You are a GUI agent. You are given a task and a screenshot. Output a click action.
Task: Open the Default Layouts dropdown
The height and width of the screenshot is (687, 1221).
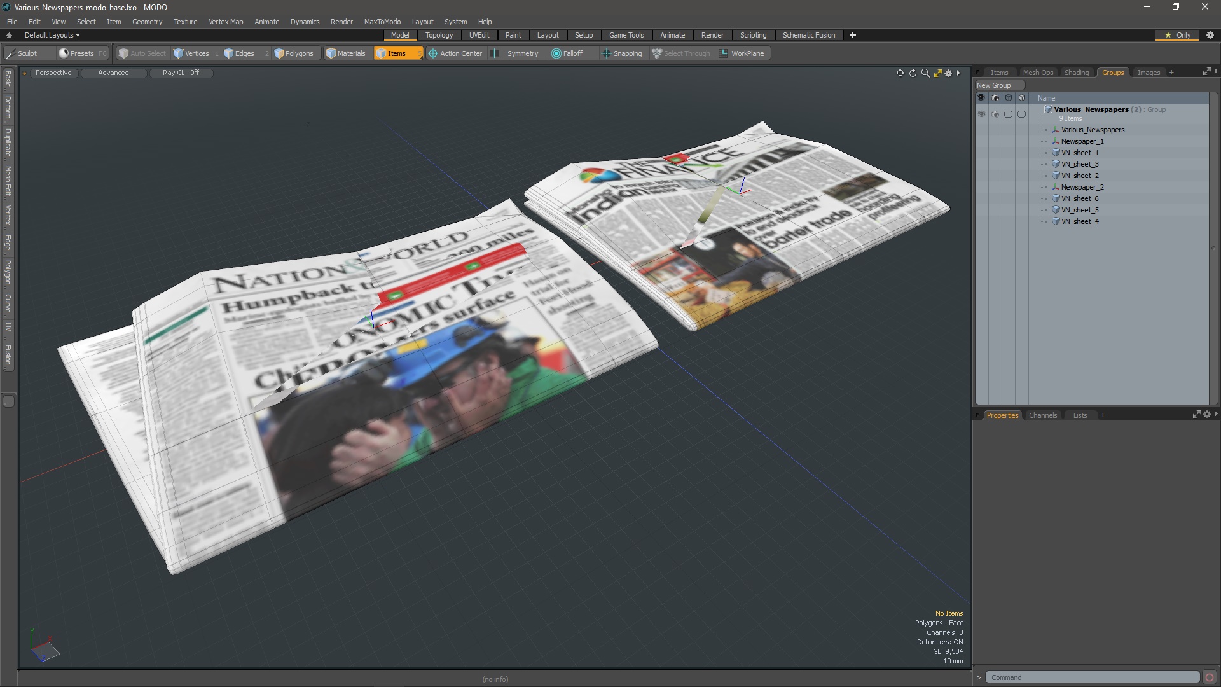pos(52,35)
